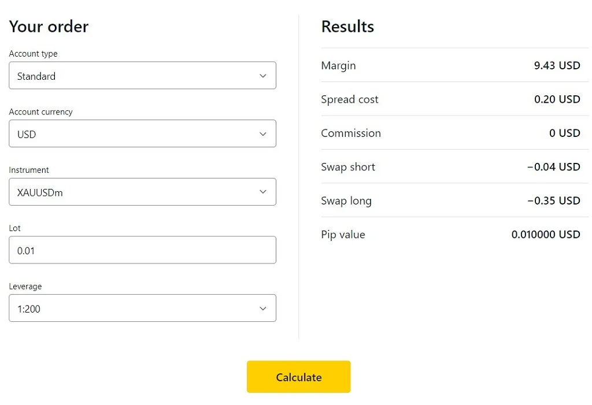Click the Lot field label
592x405 pixels.
coord(14,228)
